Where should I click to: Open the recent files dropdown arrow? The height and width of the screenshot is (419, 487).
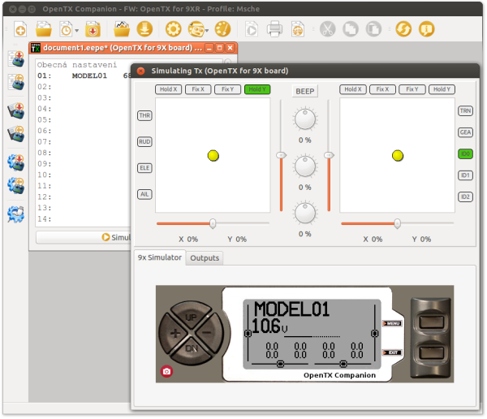pos(77,30)
